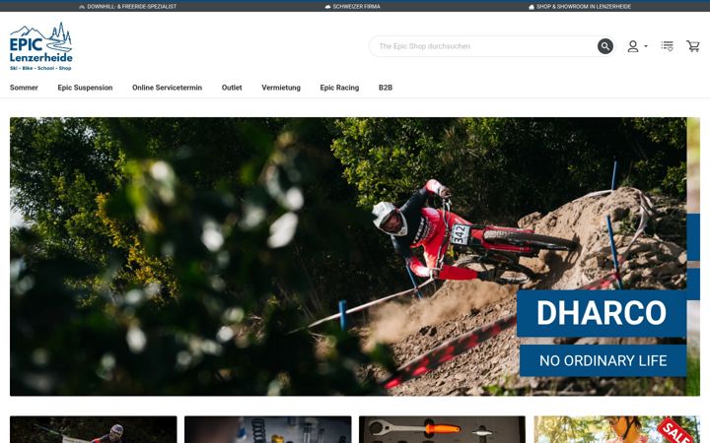Click the Epic Lenzerheide logo
Screen dimensions: 710x443
tap(40, 46)
